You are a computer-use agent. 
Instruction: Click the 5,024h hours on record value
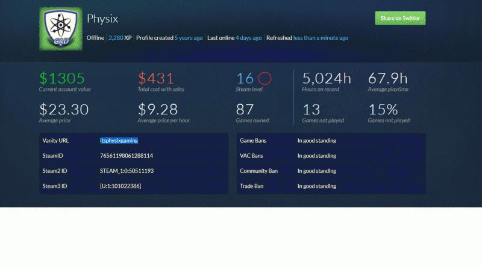(x=327, y=78)
